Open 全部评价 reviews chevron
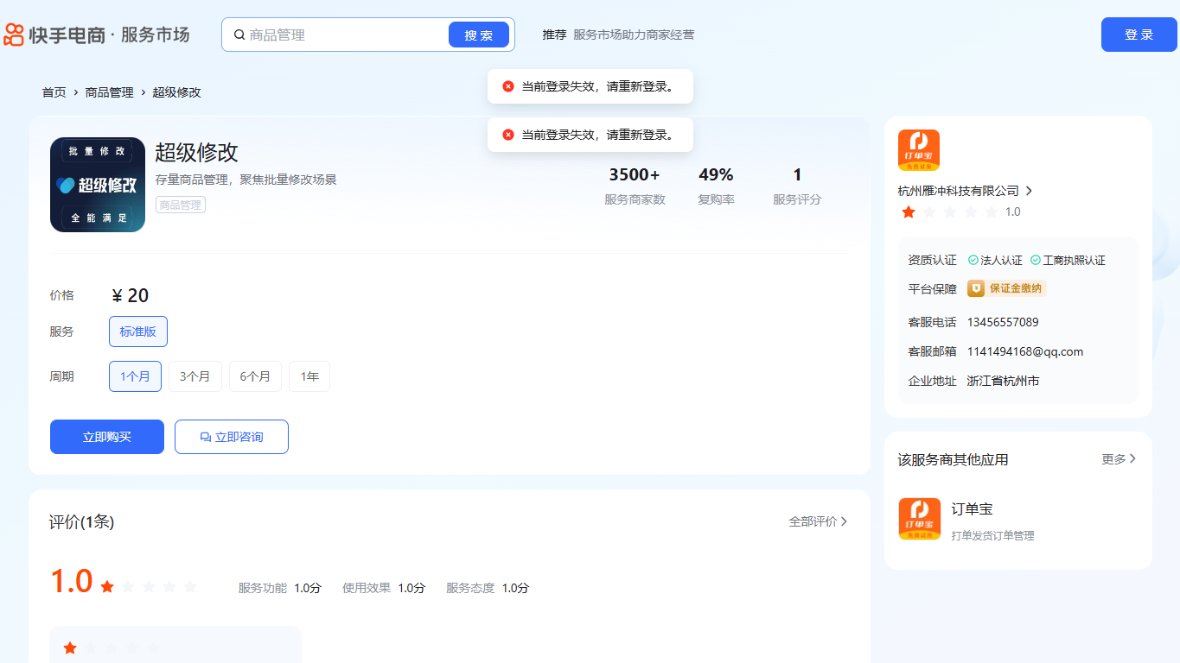 click(x=844, y=521)
